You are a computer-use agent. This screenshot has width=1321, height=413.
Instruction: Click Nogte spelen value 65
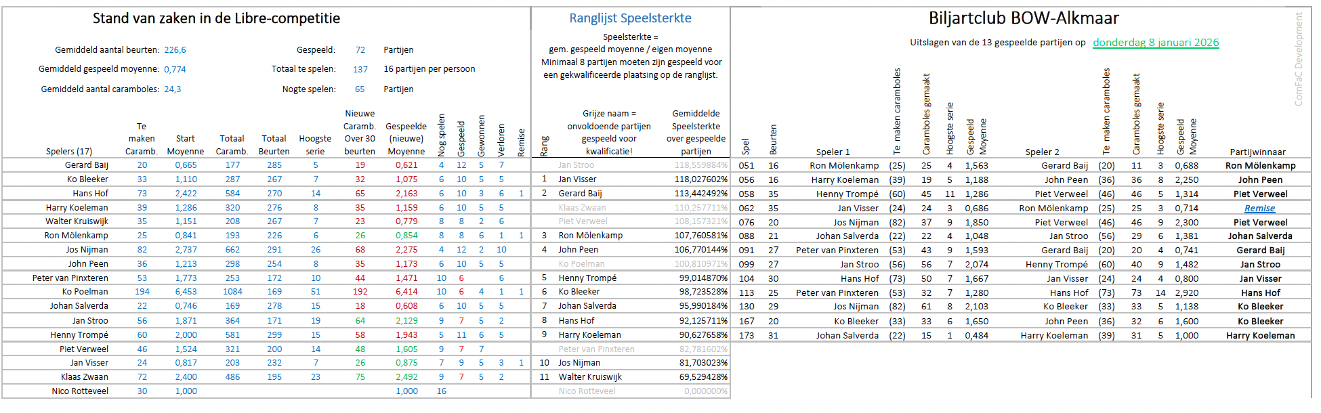tap(360, 89)
